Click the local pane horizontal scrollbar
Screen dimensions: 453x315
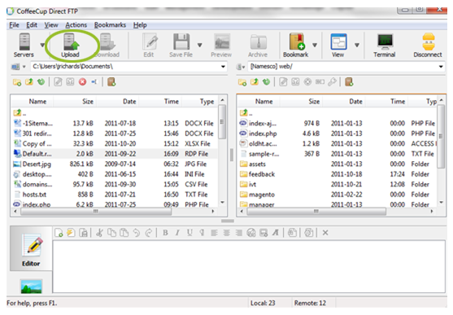(x=96, y=212)
